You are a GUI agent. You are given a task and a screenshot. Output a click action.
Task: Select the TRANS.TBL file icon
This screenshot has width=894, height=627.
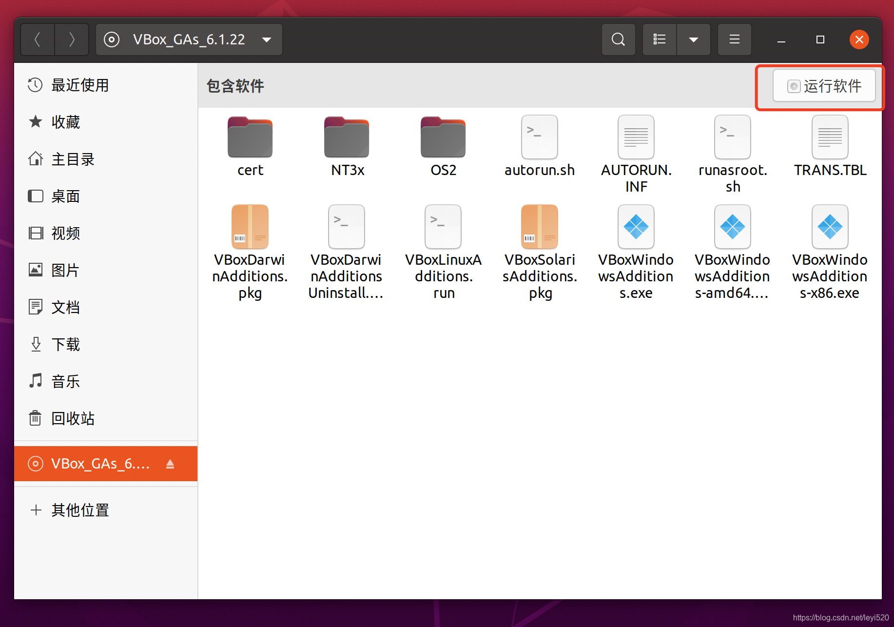(x=830, y=137)
